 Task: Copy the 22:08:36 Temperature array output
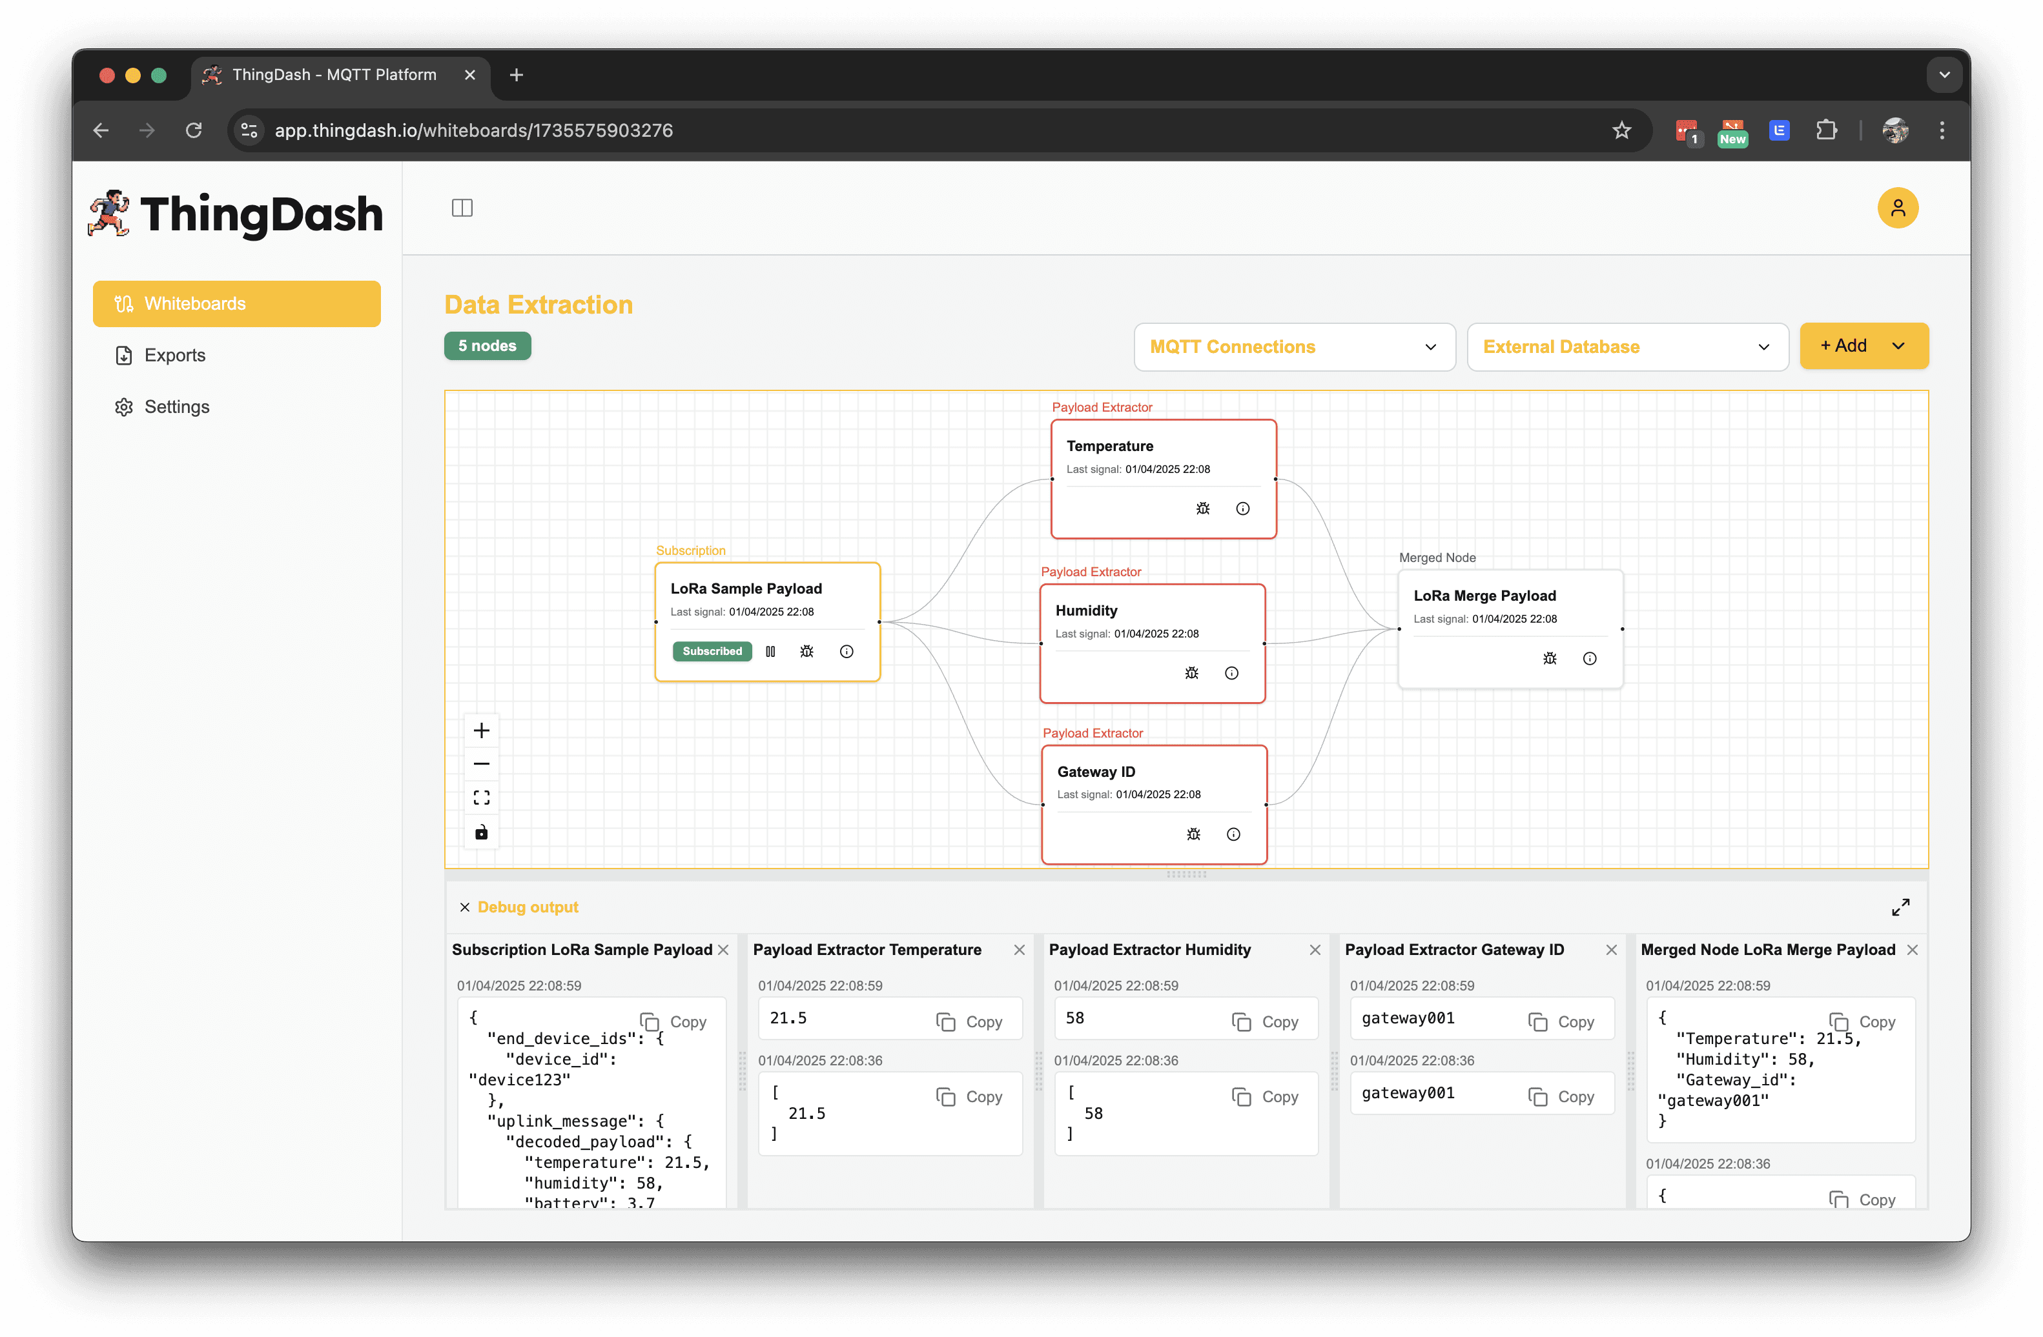pos(969,1097)
